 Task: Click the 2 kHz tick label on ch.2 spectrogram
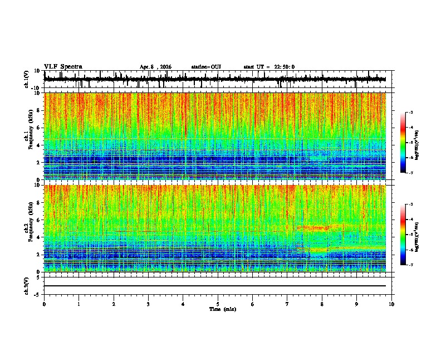(x=39, y=255)
